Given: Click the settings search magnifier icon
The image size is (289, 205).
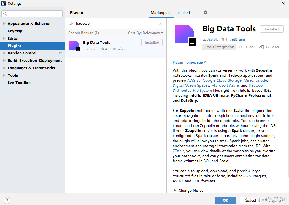Looking at the screenshot, I should point(6,14).
